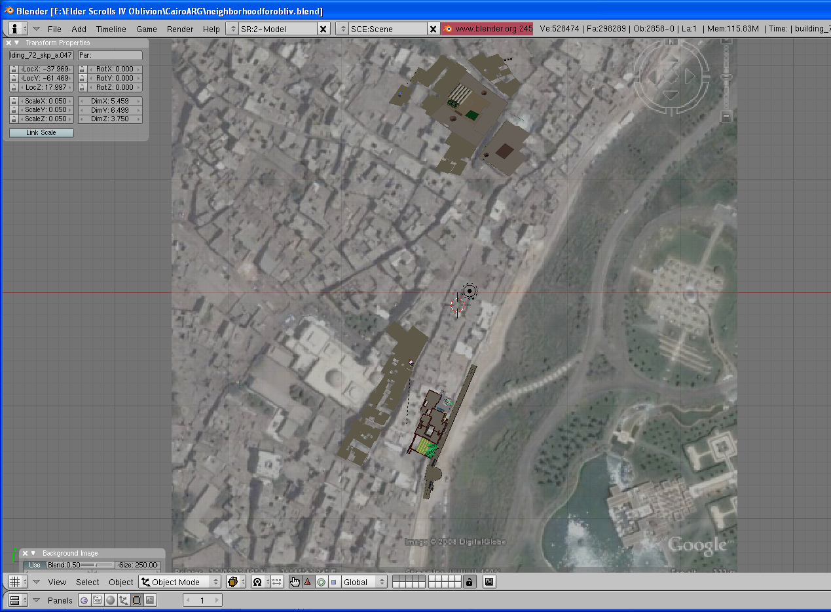Viewport: 831px width, 612px height.
Task: Click the render this window image icon
Action: 489,582
